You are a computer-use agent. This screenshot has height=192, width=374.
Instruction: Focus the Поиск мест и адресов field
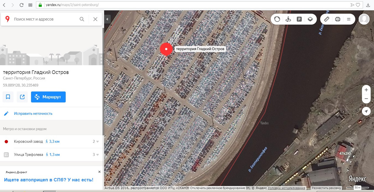(45, 19)
